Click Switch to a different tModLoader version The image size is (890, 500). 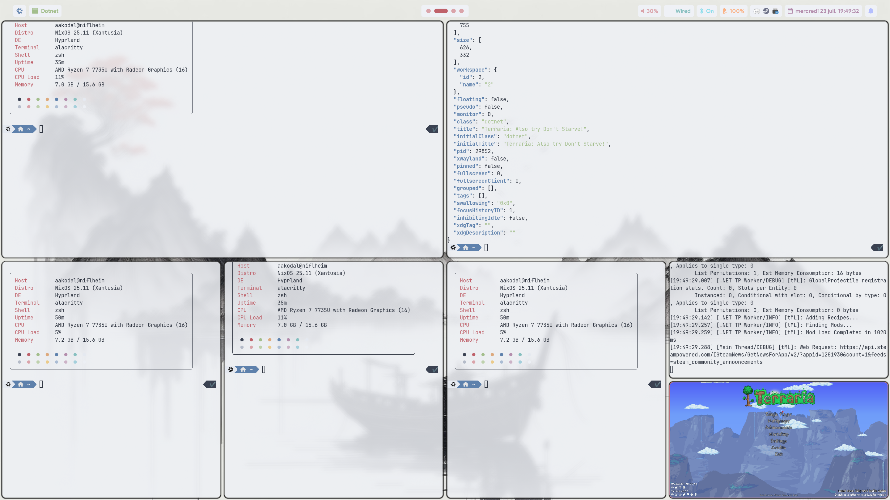[x=860, y=494]
